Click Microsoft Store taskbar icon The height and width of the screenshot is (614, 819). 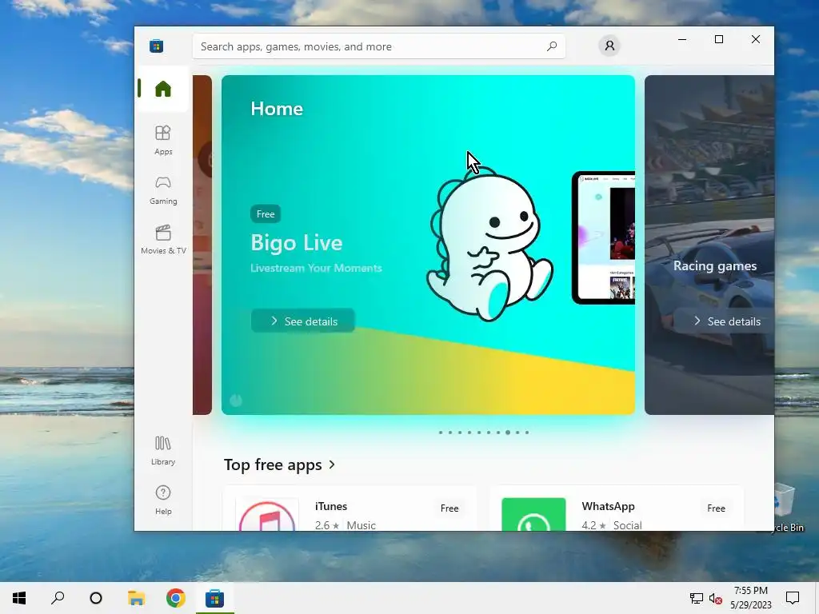[214, 598]
